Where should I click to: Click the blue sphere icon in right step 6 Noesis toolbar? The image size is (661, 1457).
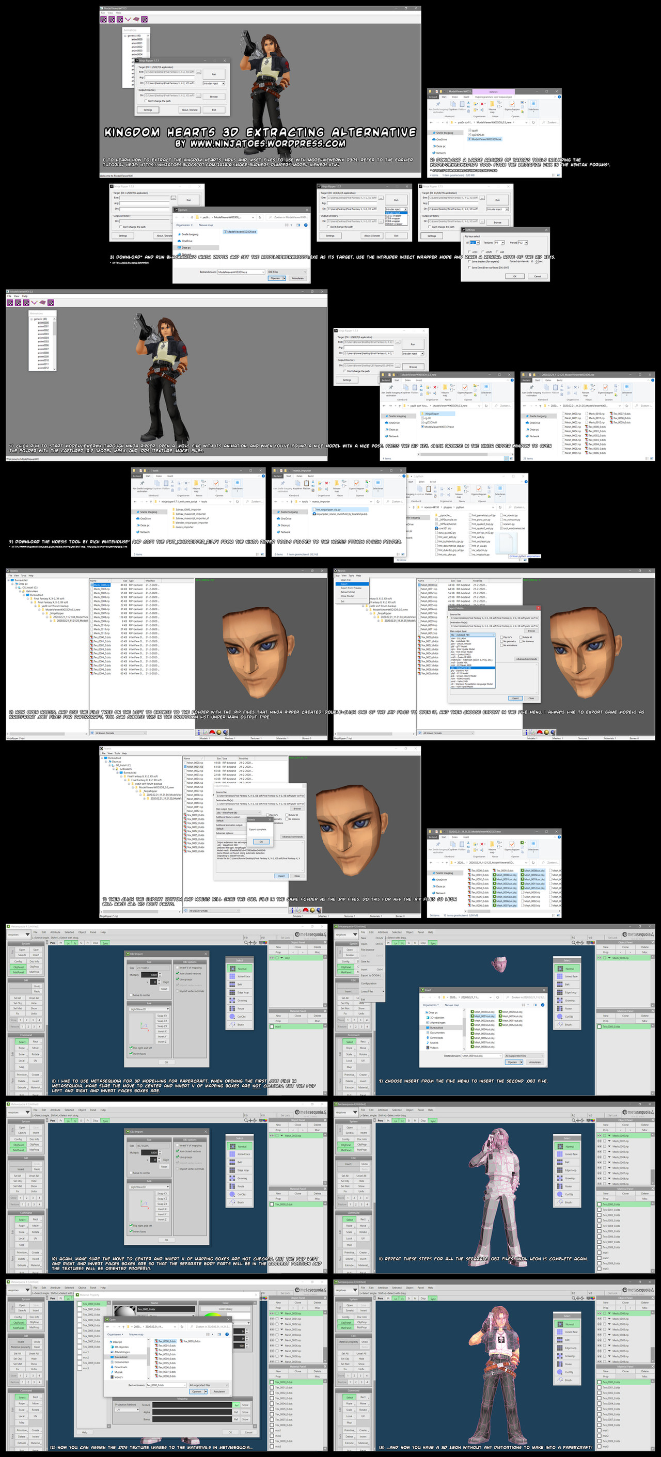click(553, 733)
